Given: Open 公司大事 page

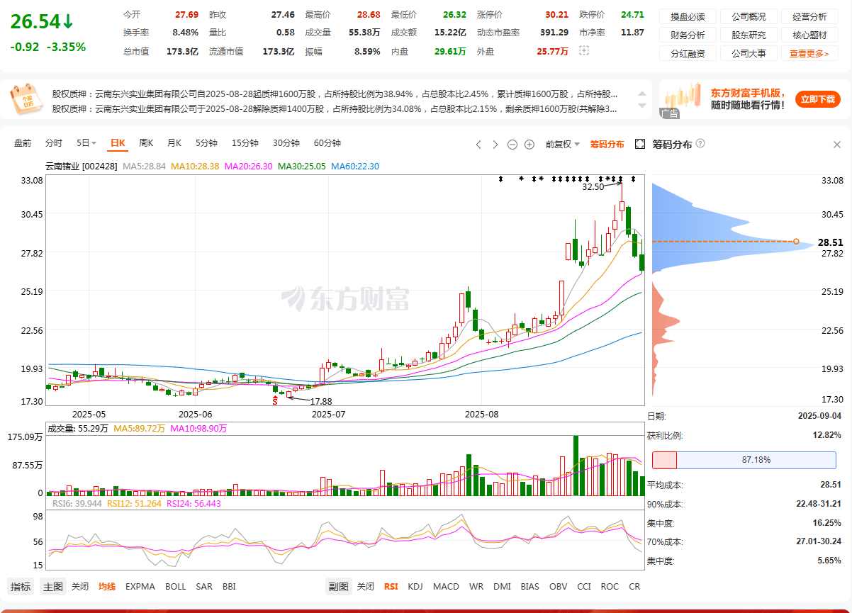Looking at the screenshot, I should [749, 53].
